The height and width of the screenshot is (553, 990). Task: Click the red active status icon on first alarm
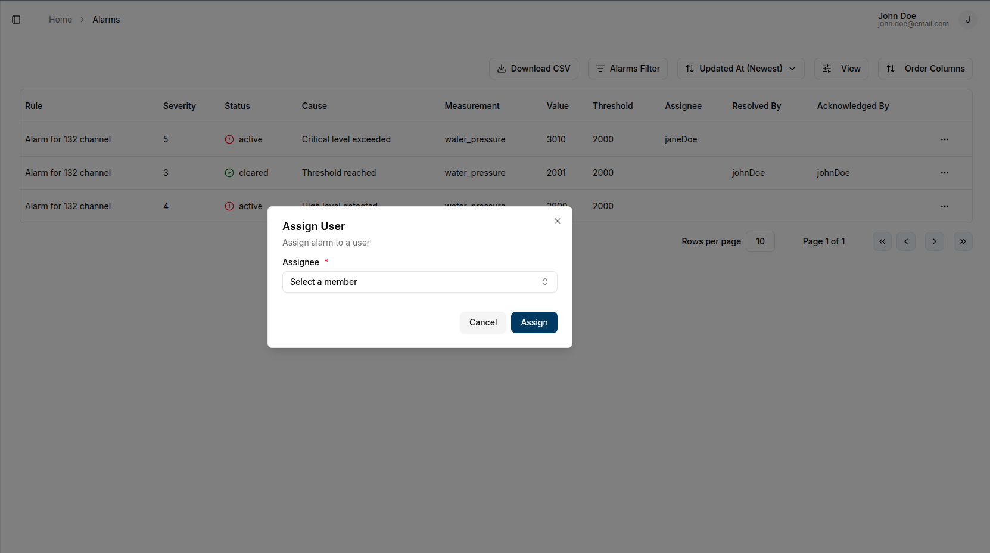point(229,139)
